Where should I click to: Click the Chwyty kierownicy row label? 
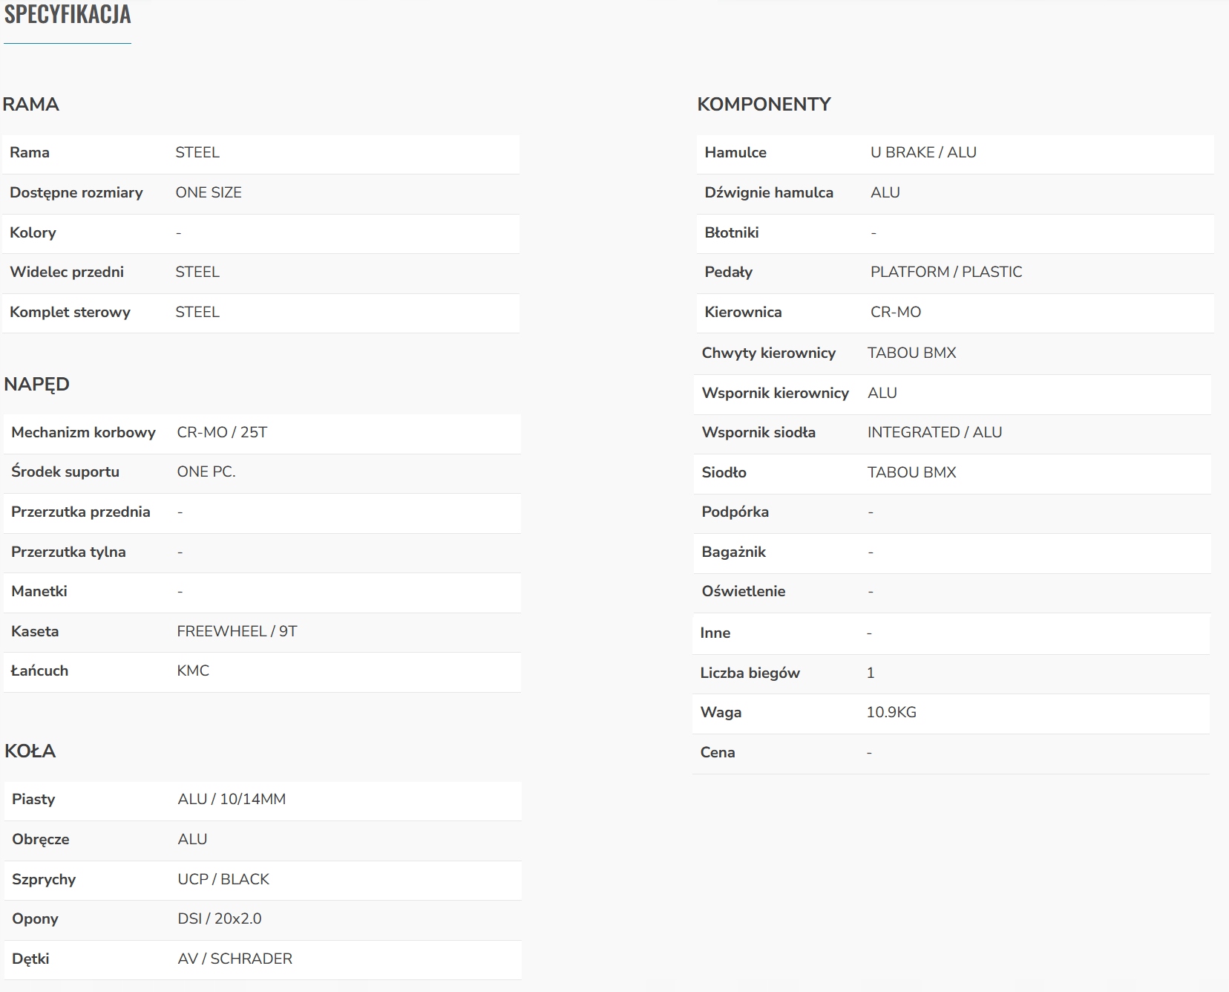pos(769,353)
